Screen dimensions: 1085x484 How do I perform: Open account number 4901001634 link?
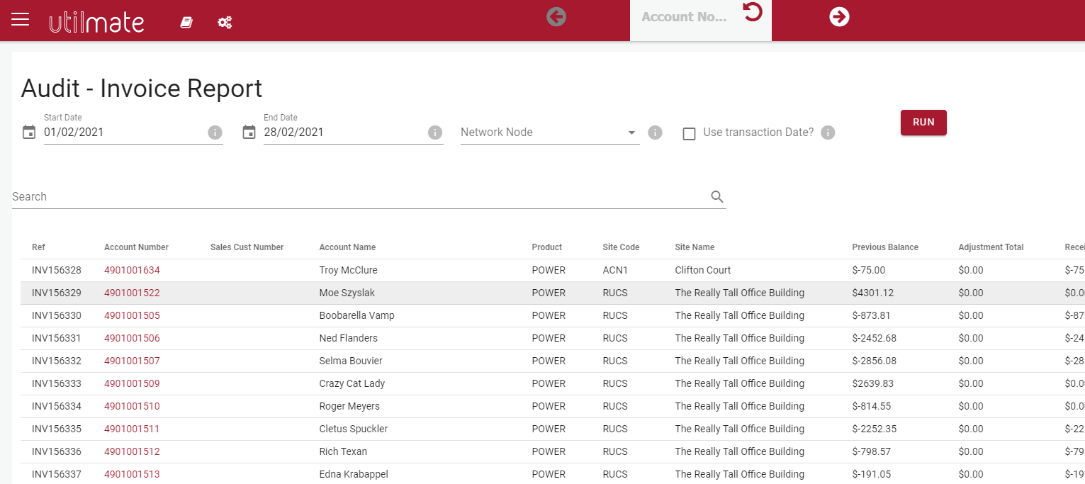(132, 270)
